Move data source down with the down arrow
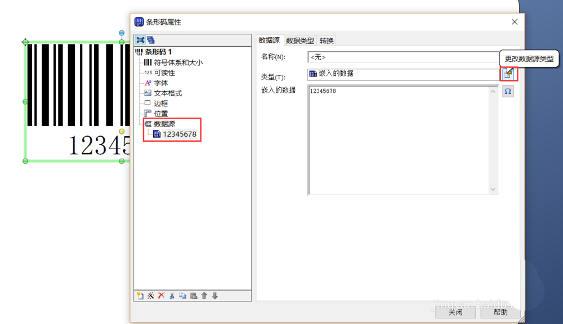 pyautogui.click(x=215, y=296)
